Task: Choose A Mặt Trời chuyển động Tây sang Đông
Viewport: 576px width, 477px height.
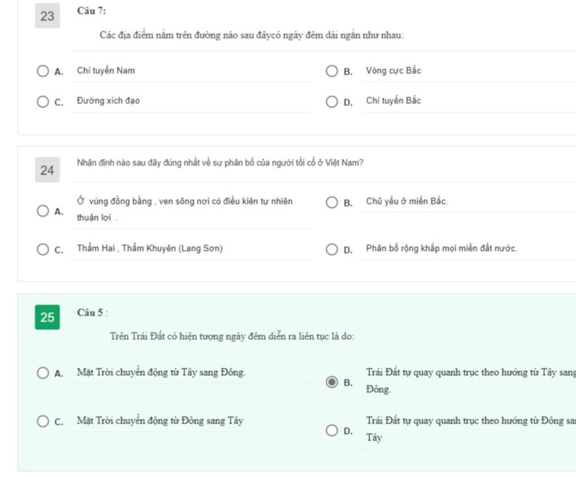Action: [x=43, y=372]
